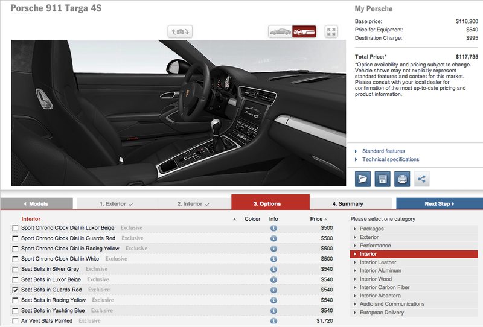Show info for Seat Belts in Yachting Blue
Screen dimensions: 483x327
pyautogui.click(x=273, y=311)
